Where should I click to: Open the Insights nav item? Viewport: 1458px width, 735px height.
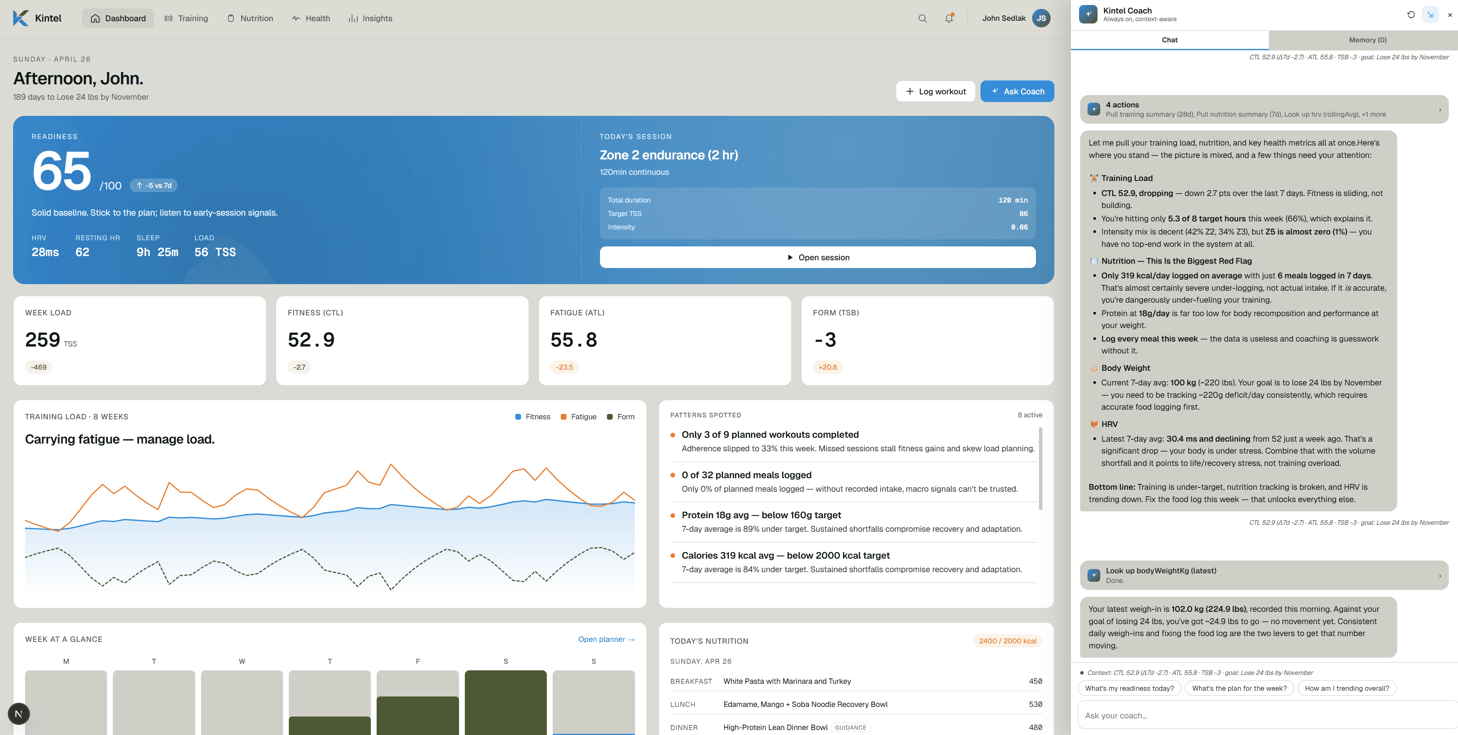(x=371, y=18)
